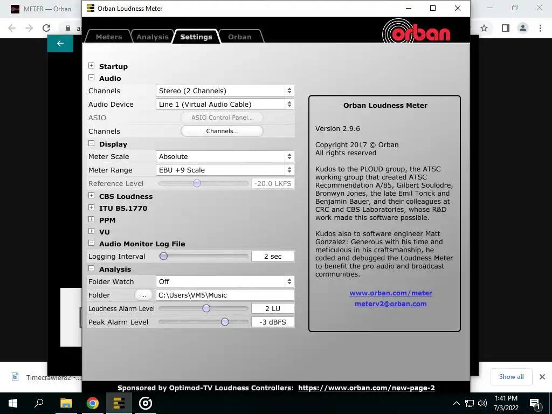The image size is (552, 414).
Task: Click the Peak Alarm Level slider handle
Action: tap(225, 322)
